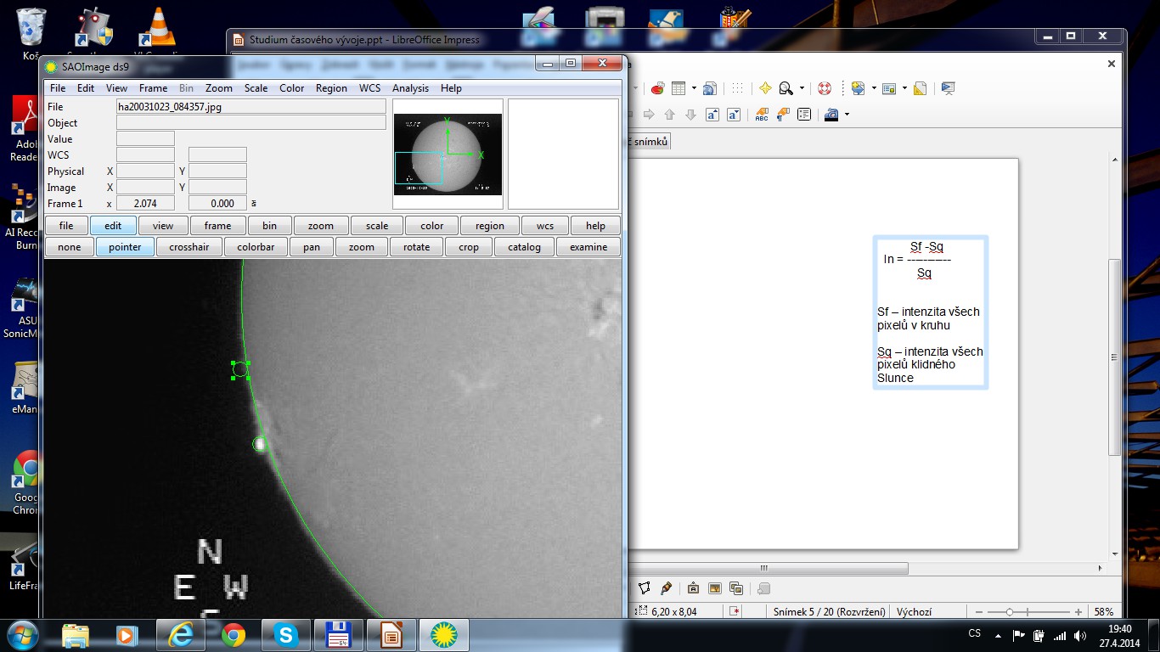1160x652 pixels.
Task: Click the Demote right arrow icon
Action: [x=649, y=115]
